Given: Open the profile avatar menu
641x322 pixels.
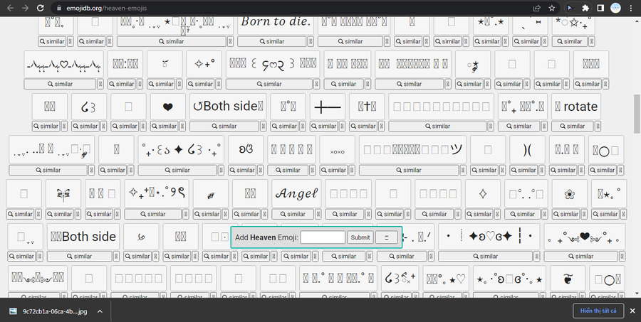Looking at the screenshot, I should click(x=615, y=8).
